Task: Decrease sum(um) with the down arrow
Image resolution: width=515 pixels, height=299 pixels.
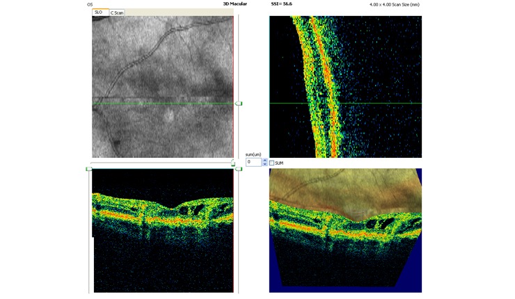Action: click(x=264, y=165)
